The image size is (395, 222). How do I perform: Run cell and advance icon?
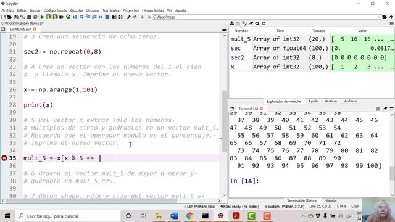55,17
